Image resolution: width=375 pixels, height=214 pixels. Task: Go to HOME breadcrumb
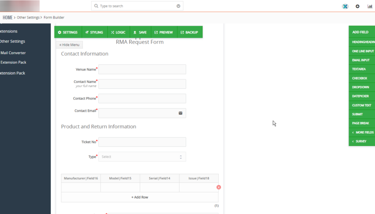pos(7,18)
